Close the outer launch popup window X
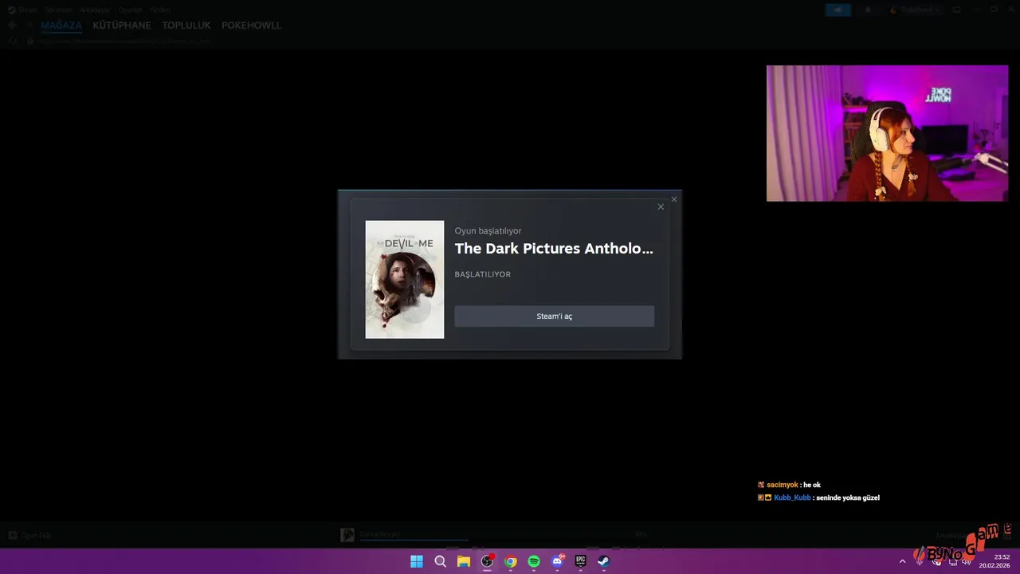Screen dimensions: 1020x574 [674, 199]
